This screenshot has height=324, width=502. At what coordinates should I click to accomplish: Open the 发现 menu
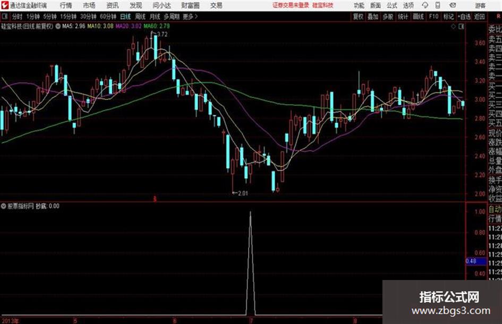135,5
